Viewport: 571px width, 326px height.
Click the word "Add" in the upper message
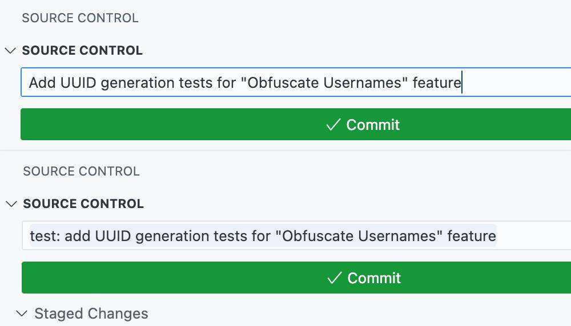(x=42, y=83)
